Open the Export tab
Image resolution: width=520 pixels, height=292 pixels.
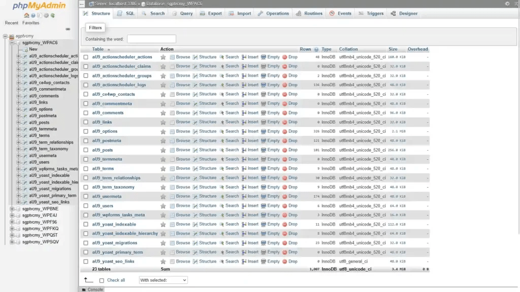tap(211, 14)
